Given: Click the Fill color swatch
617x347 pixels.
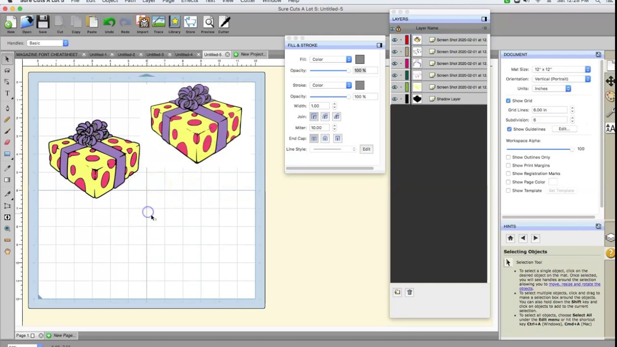Looking at the screenshot, I should [360, 59].
